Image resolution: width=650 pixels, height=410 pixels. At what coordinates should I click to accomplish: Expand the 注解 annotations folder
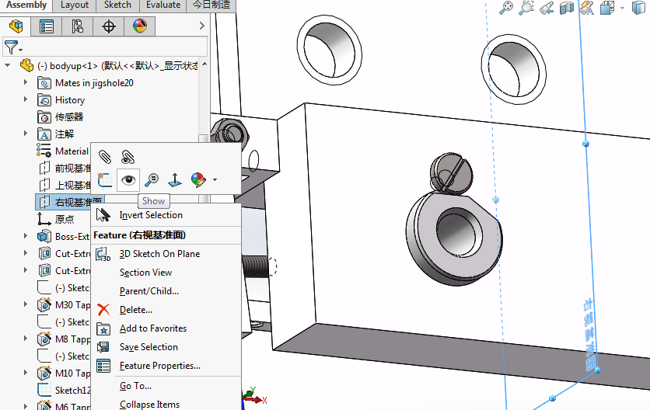26,134
